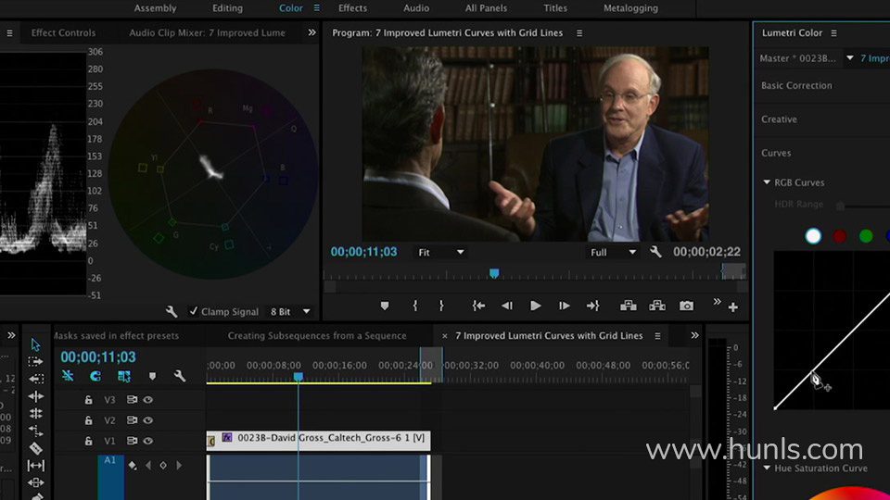
Task: Open Lumetri Color panel menu
Action: (833, 33)
